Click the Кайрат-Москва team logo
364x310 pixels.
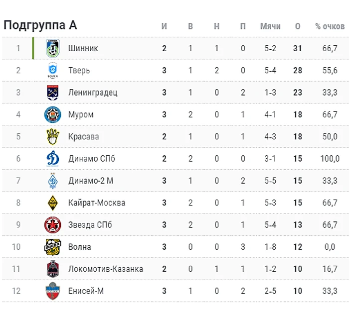pos(52,203)
